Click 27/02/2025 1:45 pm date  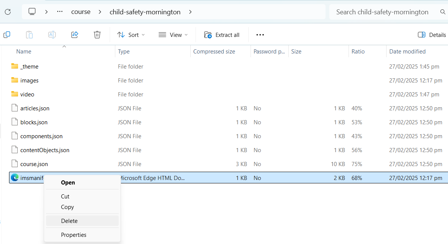[414, 67]
